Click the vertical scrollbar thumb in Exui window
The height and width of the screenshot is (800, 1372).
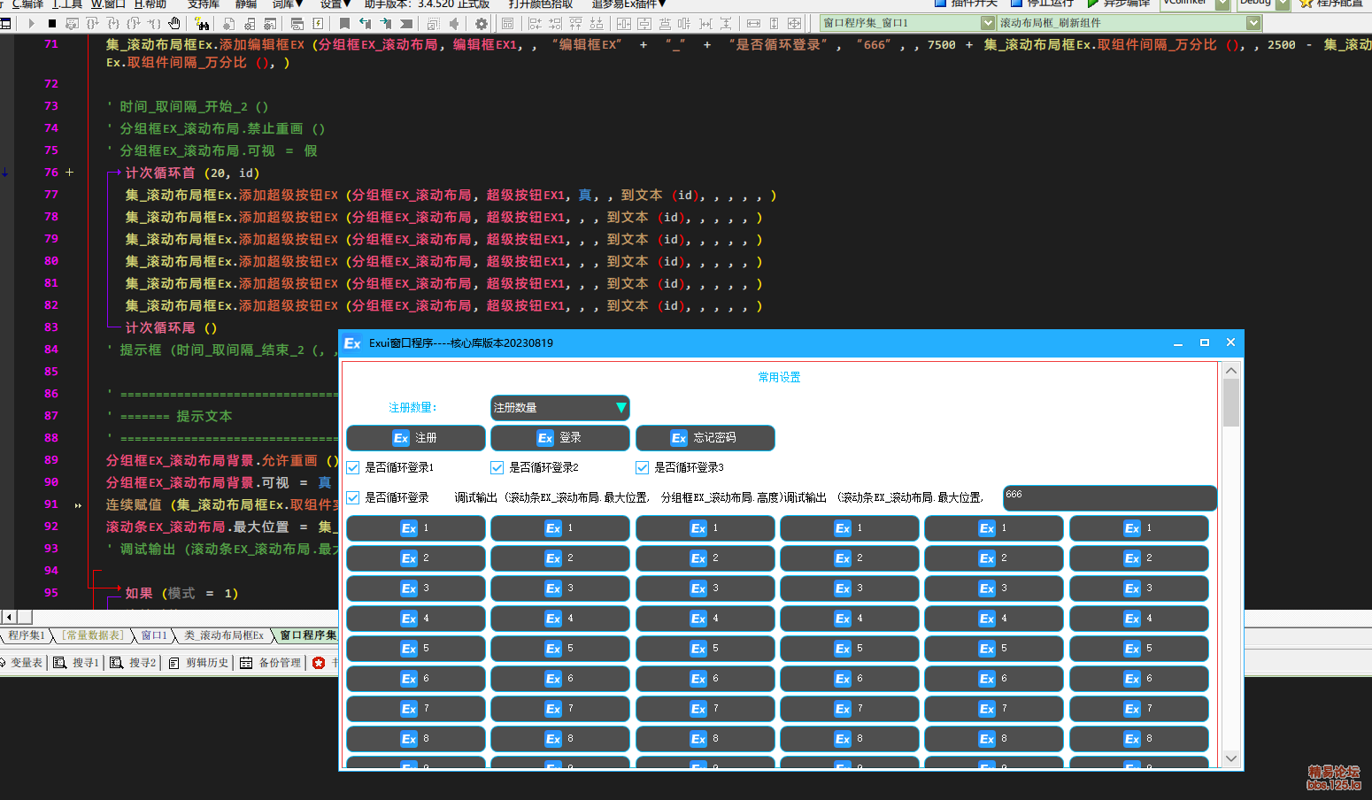tap(1230, 403)
